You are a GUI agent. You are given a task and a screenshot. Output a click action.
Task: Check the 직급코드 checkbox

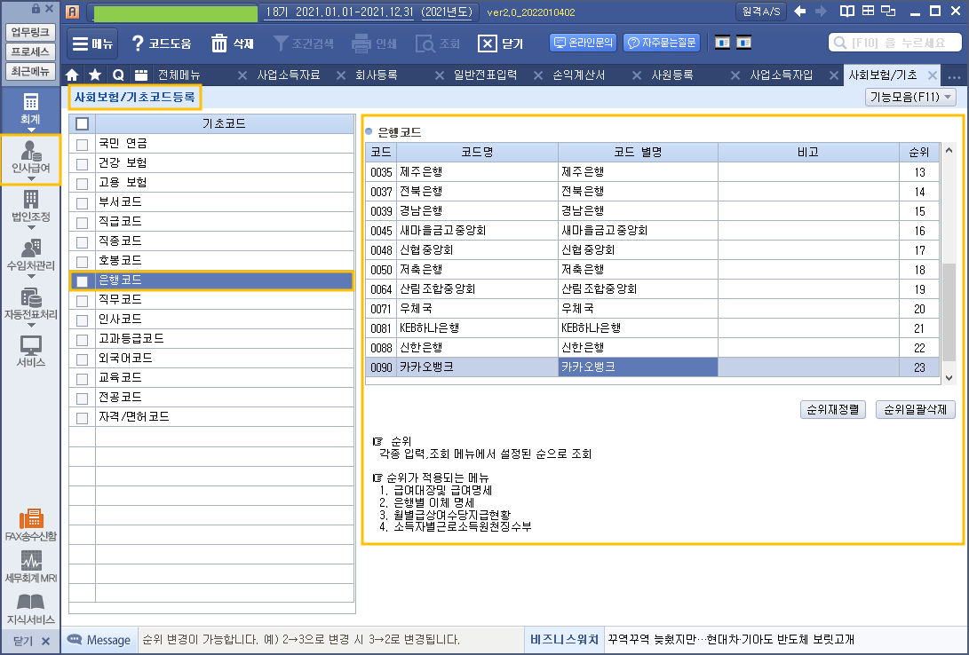(83, 222)
